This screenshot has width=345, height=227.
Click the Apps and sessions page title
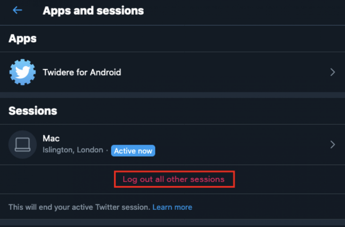click(93, 11)
